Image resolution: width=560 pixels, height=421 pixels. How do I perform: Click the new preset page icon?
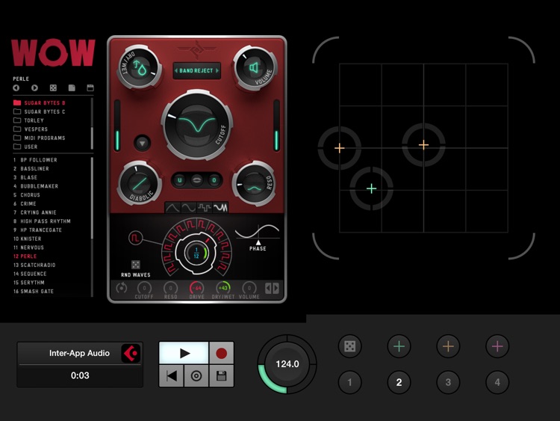point(72,87)
